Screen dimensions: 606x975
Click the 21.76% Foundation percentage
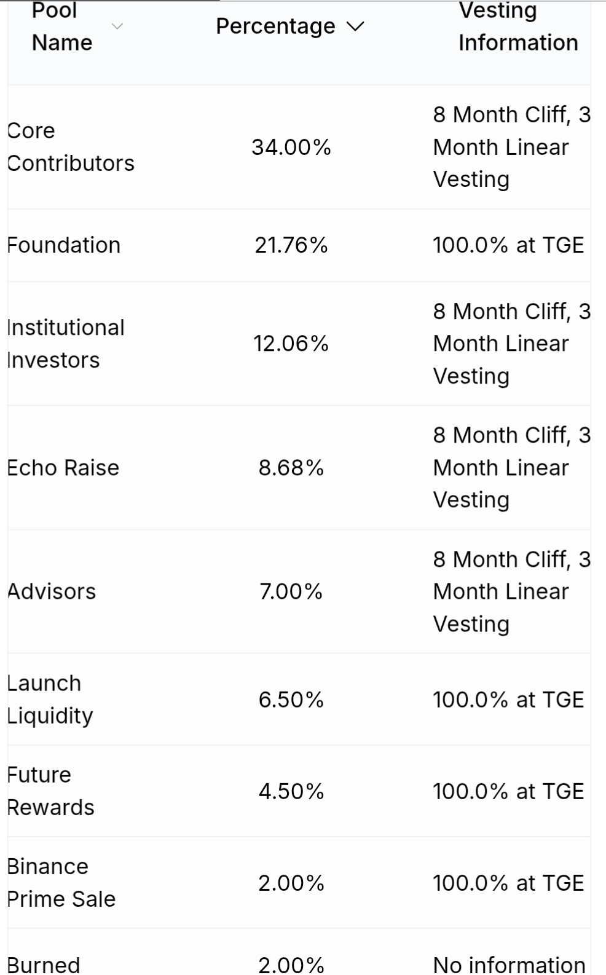(291, 245)
